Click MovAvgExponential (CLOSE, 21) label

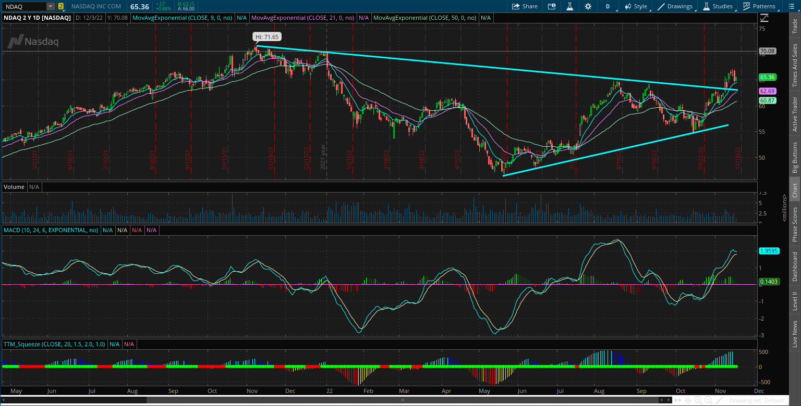click(302, 18)
